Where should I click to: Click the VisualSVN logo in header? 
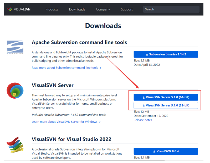19,9
